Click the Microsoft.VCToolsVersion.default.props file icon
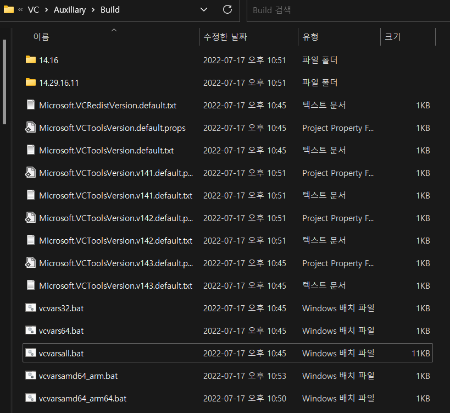Viewport: 450px width, 413px height. [x=31, y=127]
